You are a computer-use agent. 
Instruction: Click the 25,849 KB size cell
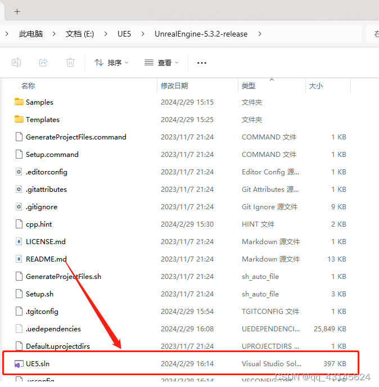tap(330, 329)
